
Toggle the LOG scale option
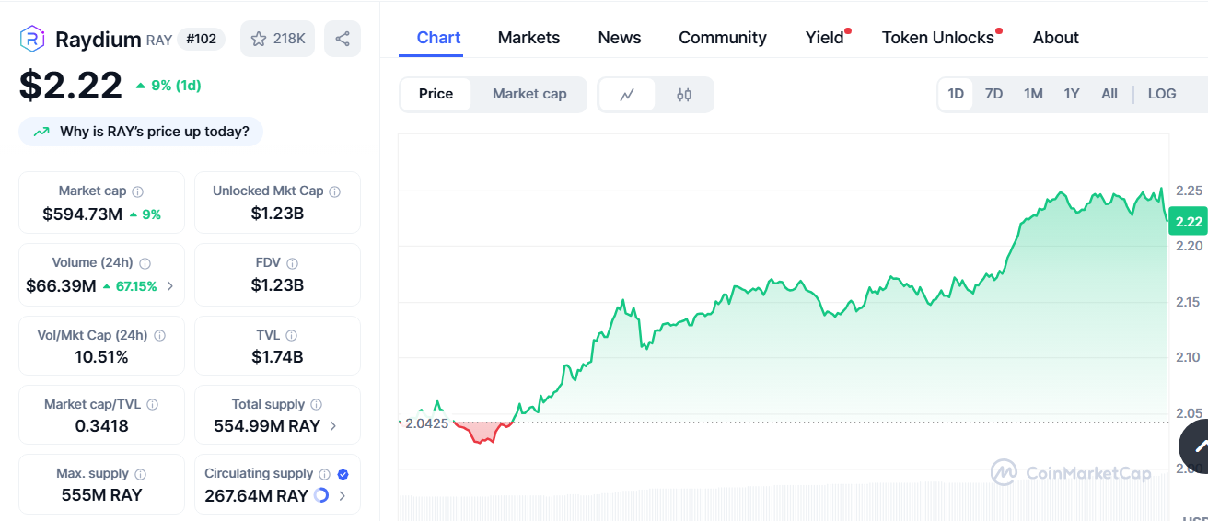1162,94
